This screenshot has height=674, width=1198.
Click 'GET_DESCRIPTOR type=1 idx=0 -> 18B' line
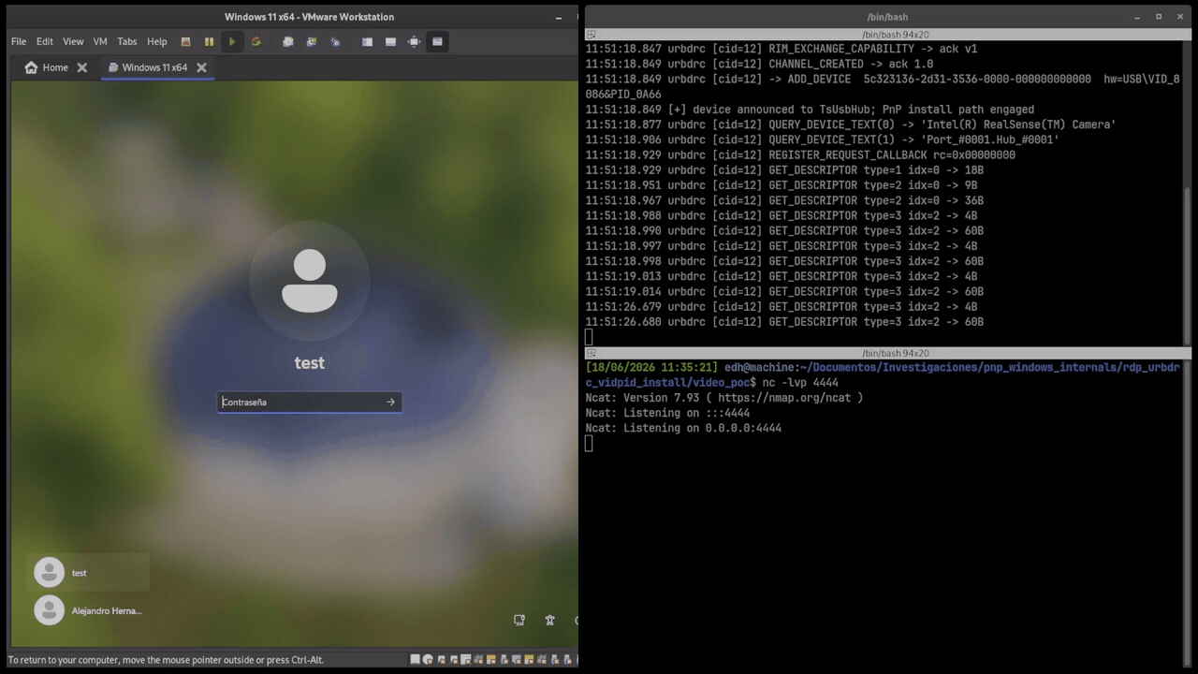(x=784, y=170)
